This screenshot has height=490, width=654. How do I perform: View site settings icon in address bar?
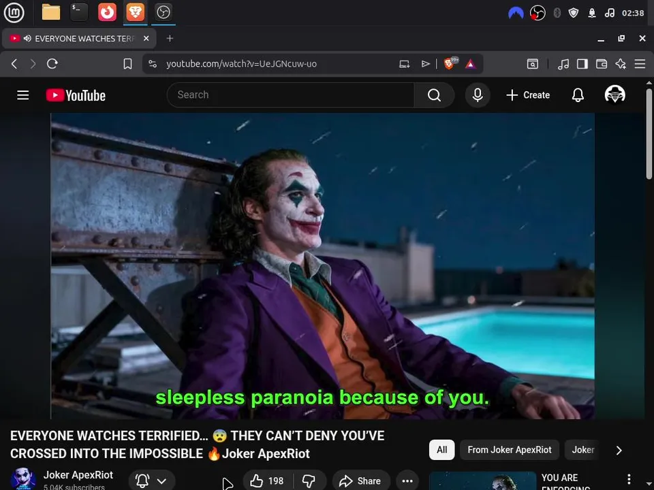click(153, 64)
